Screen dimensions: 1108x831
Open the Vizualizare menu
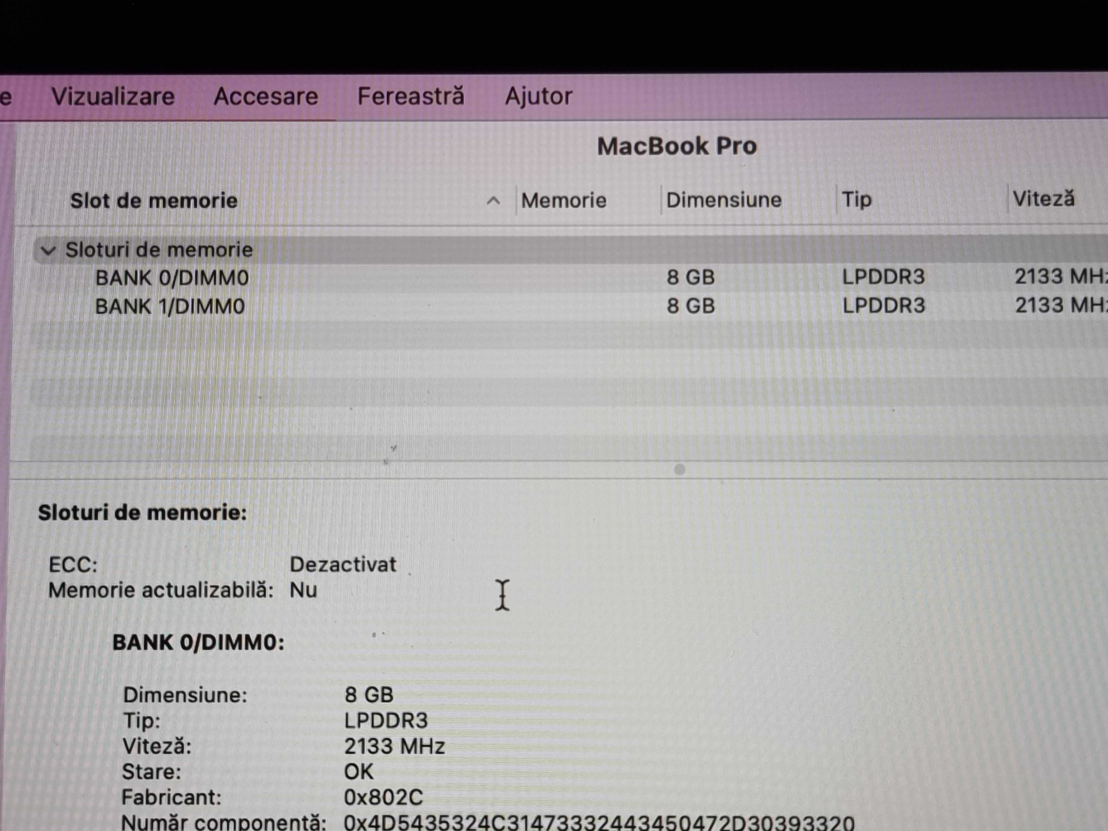[113, 96]
